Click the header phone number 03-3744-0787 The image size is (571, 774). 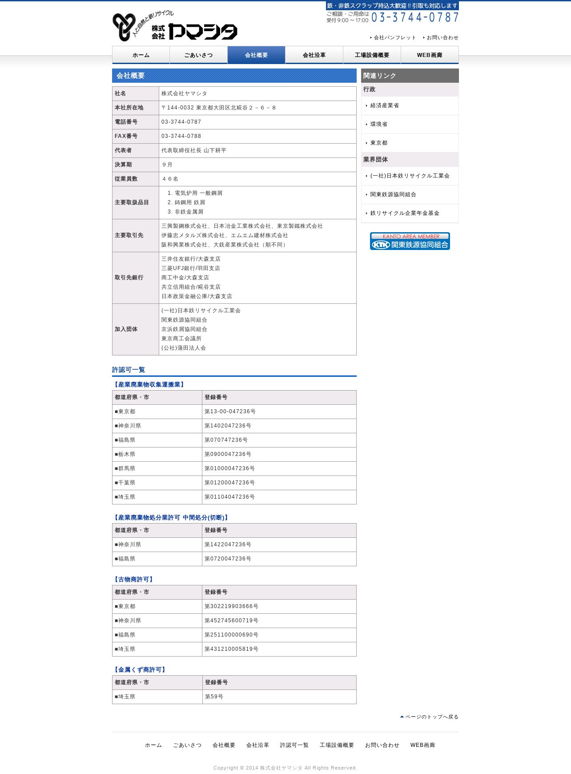point(415,17)
